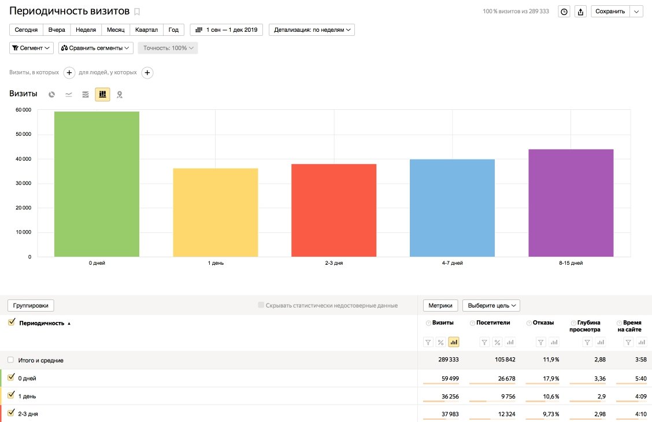Choose the stacked area chart icon

[86, 94]
